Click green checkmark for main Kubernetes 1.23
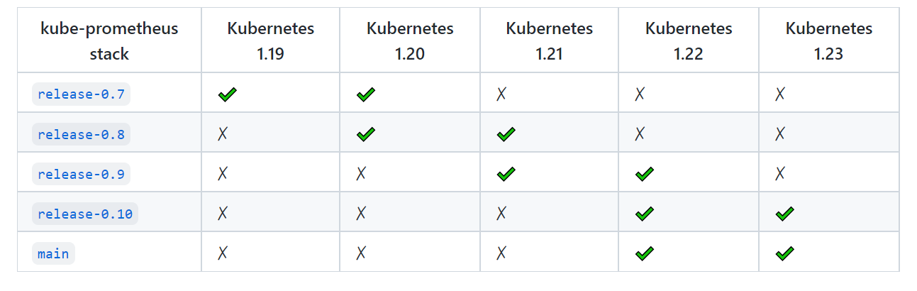Viewport: 917px width, 291px height. [x=784, y=253]
